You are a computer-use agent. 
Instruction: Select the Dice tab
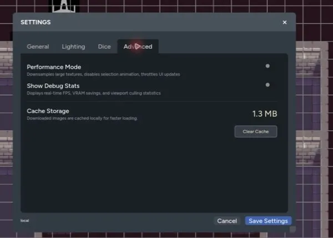[104, 46]
